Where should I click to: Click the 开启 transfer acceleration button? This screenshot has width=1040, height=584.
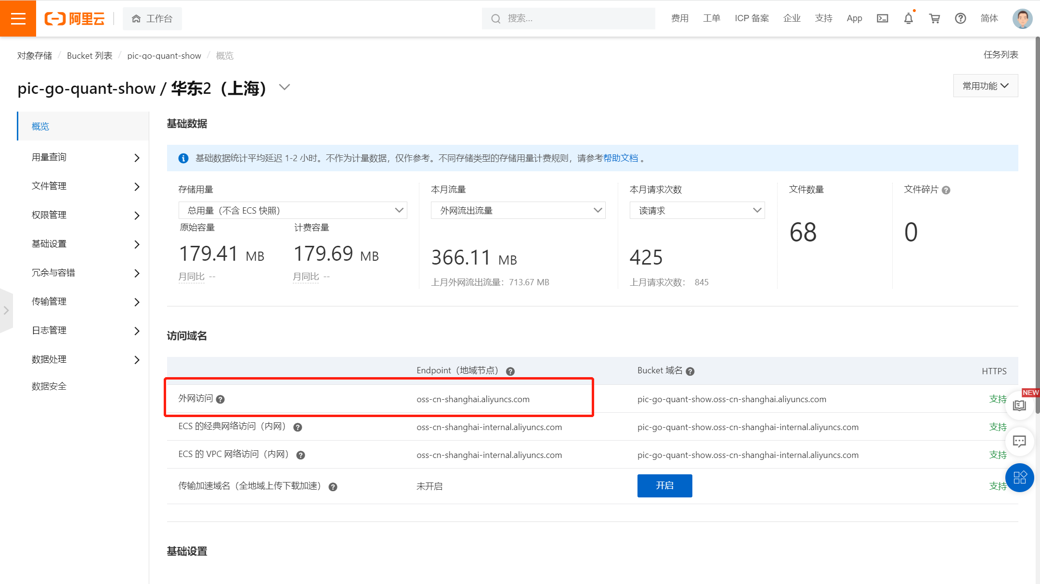click(x=664, y=486)
